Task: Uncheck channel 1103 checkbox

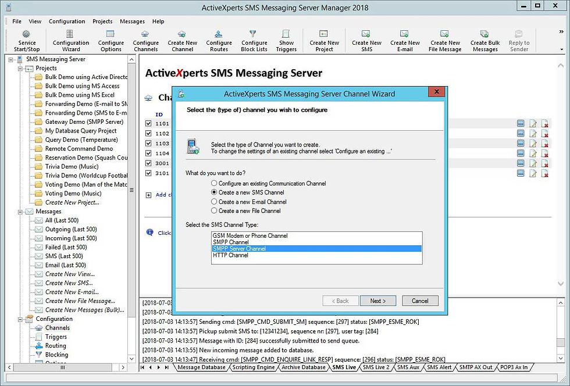Action: pyautogui.click(x=148, y=143)
